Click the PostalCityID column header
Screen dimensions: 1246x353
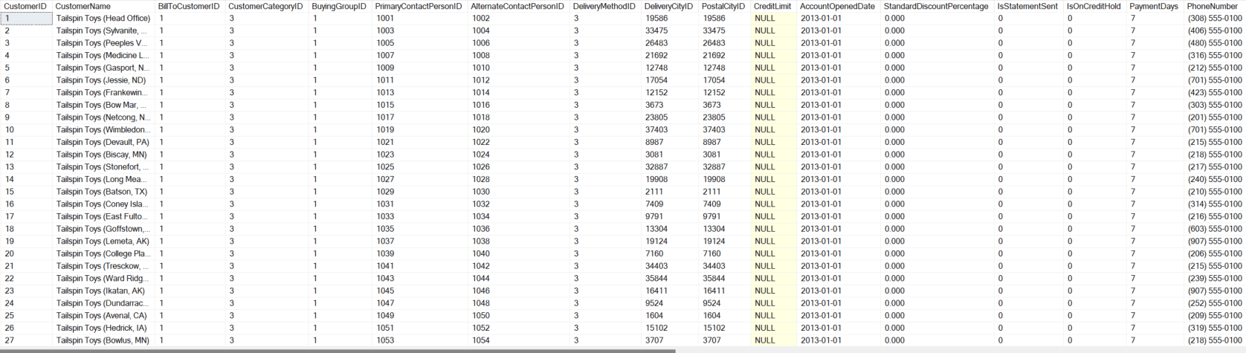[724, 6]
